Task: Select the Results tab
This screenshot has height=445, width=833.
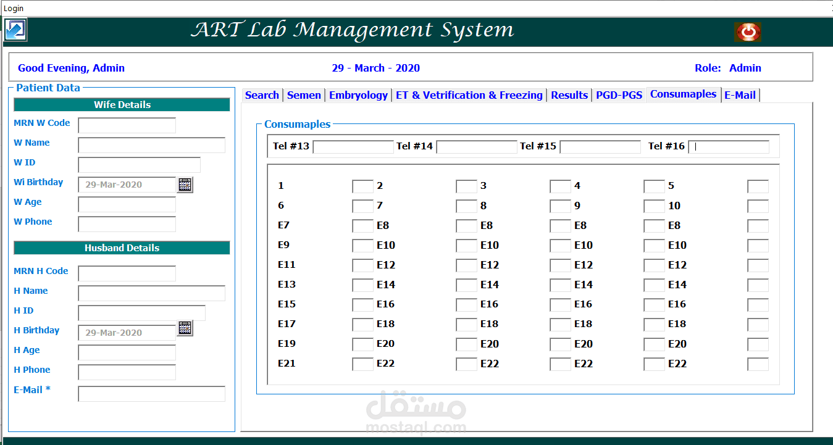Action: (x=569, y=95)
